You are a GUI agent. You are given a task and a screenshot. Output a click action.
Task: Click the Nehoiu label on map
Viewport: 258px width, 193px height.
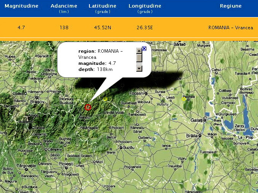tap(84, 118)
